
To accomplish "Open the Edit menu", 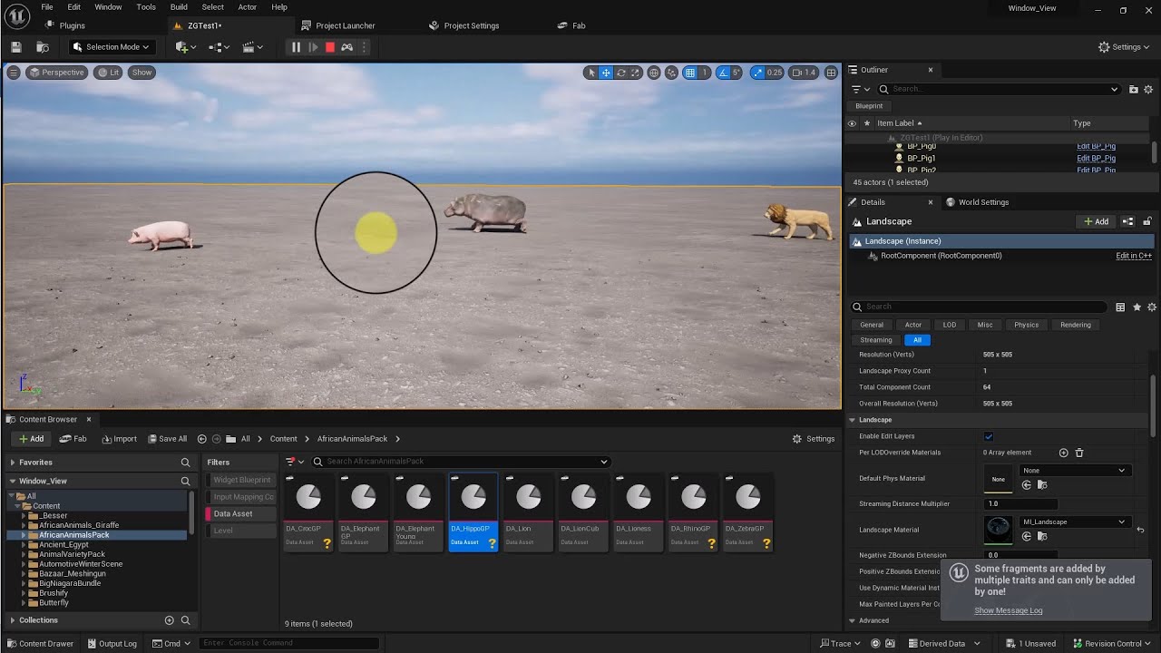I will 73,7.
